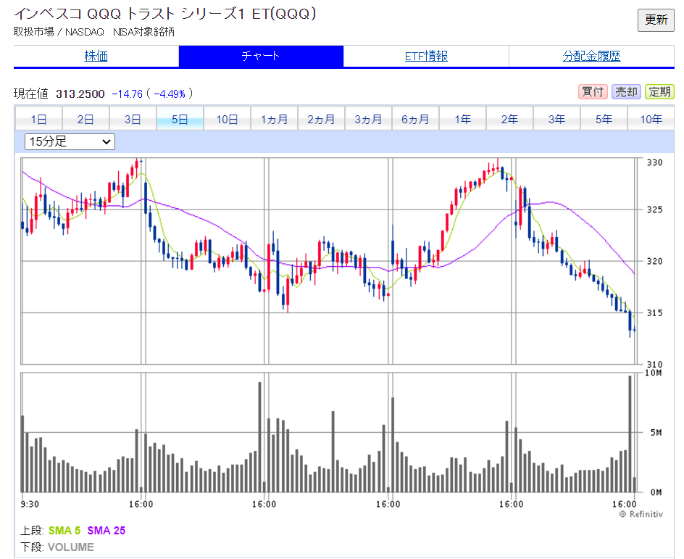Click the 330 price axis label
The image size is (684, 559).
(654, 162)
